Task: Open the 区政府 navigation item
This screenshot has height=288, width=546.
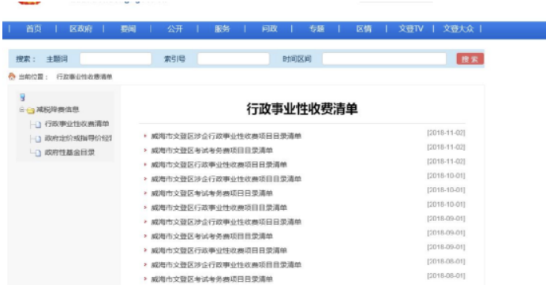Action: 80,29
